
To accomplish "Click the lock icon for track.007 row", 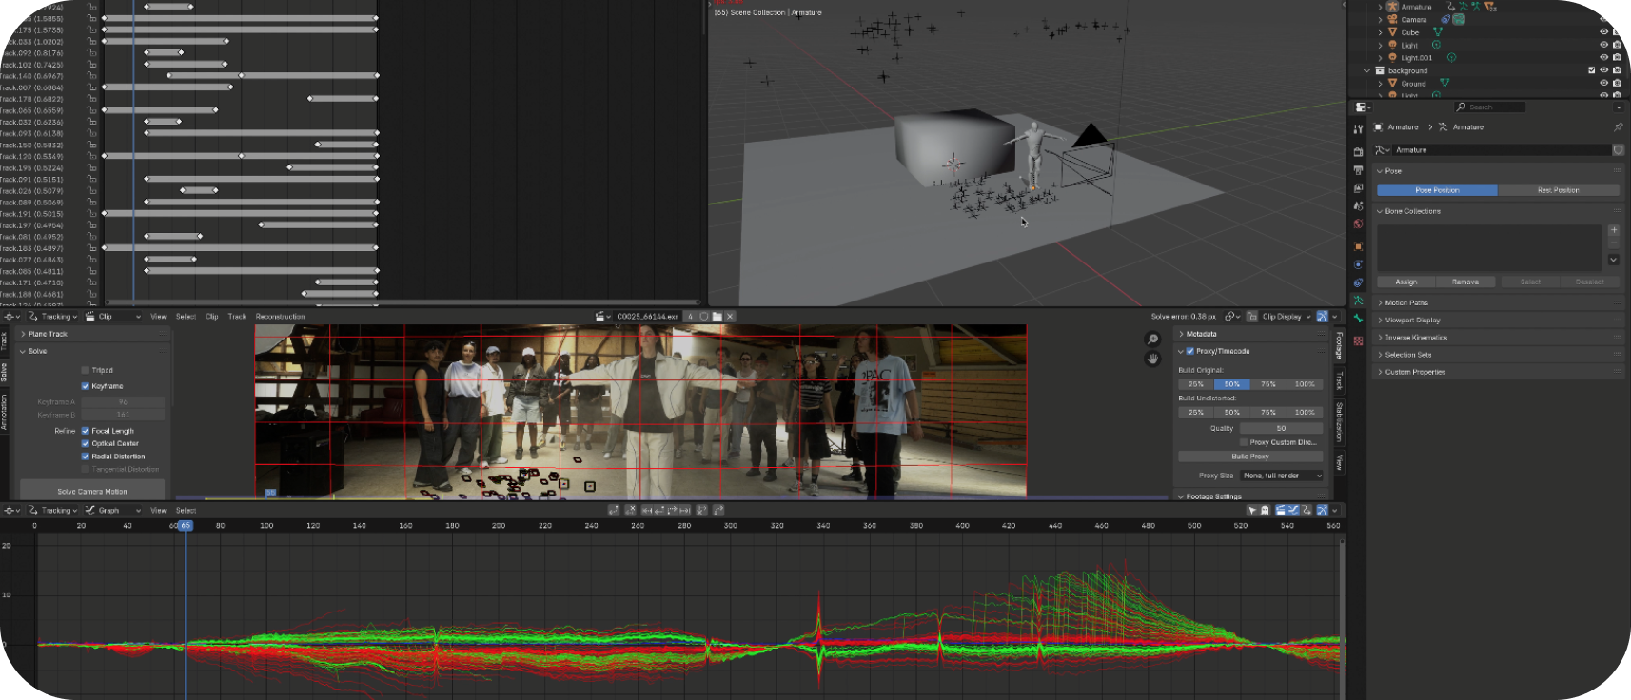I will click(x=92, y=87).
